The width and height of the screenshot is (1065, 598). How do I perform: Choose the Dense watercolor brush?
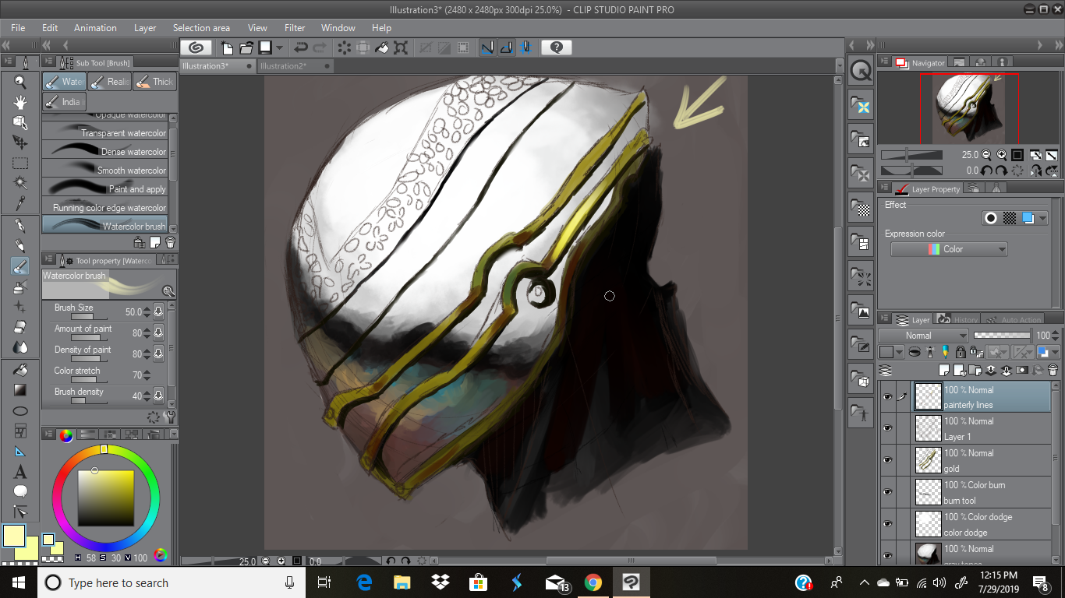105,152
